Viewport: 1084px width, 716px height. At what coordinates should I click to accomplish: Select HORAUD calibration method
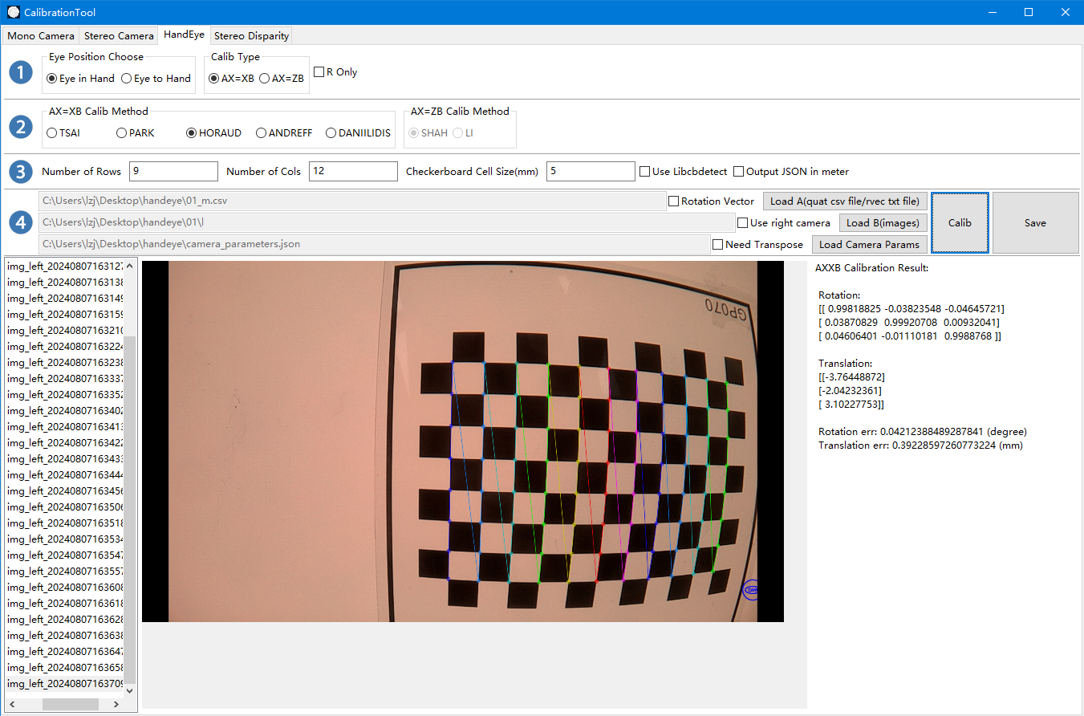pyautogui.click(x=213, y=133)
